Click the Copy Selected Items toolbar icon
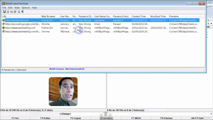 tap(12, 12)
